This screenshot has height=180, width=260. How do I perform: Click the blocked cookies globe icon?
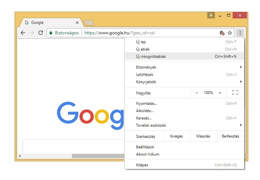(222, 33)
